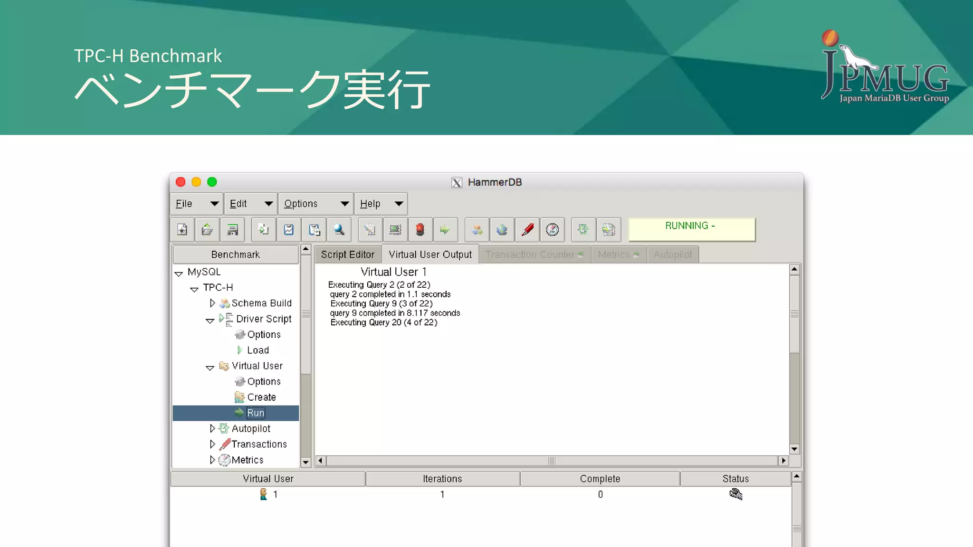Click the Iterations column header

(442, 479)
